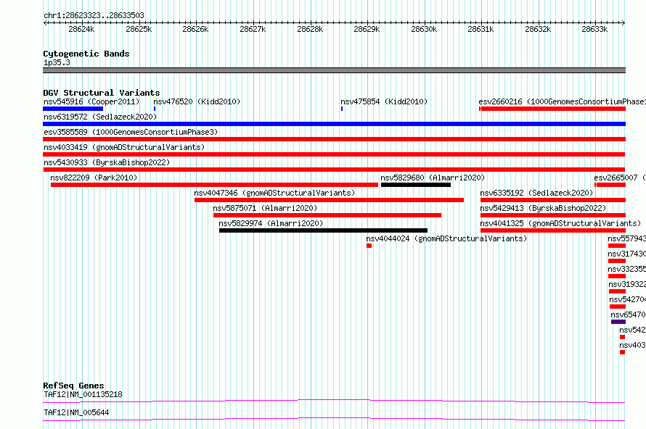Screen dimensions: 646x429
Task: Open the esv3585589 (1000GenomesConsortiumPhase3) variant label
Action: [131, 132]
